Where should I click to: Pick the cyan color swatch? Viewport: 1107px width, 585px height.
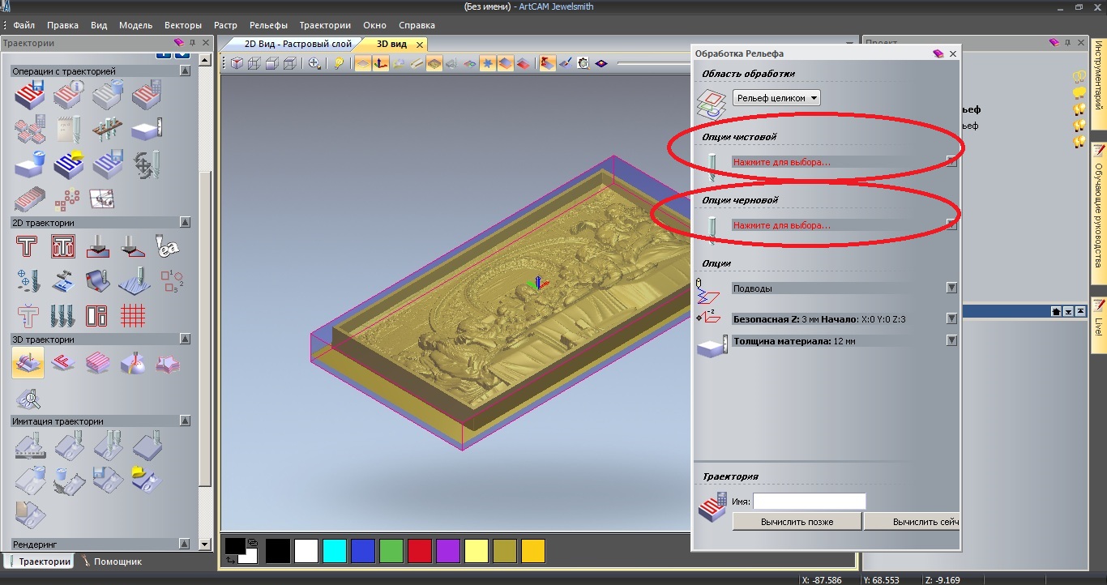[x=335, y=551]
